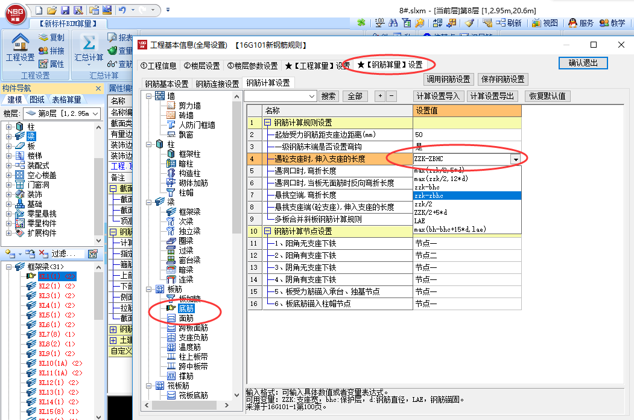Screen dimensions: 634x420
Task: Click the copy component icon beside the filter box
Action: tap(30, 253)
